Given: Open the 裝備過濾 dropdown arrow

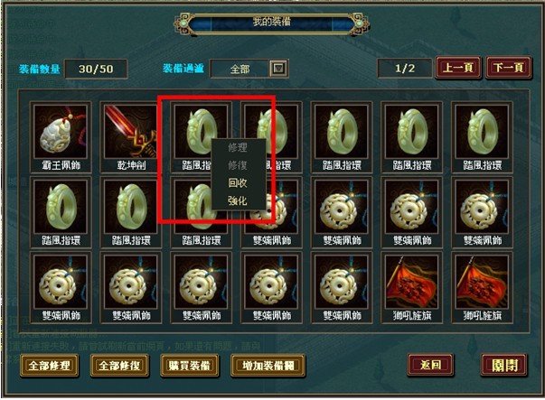Looking at the screenshot, I should [x=278, y=69].
